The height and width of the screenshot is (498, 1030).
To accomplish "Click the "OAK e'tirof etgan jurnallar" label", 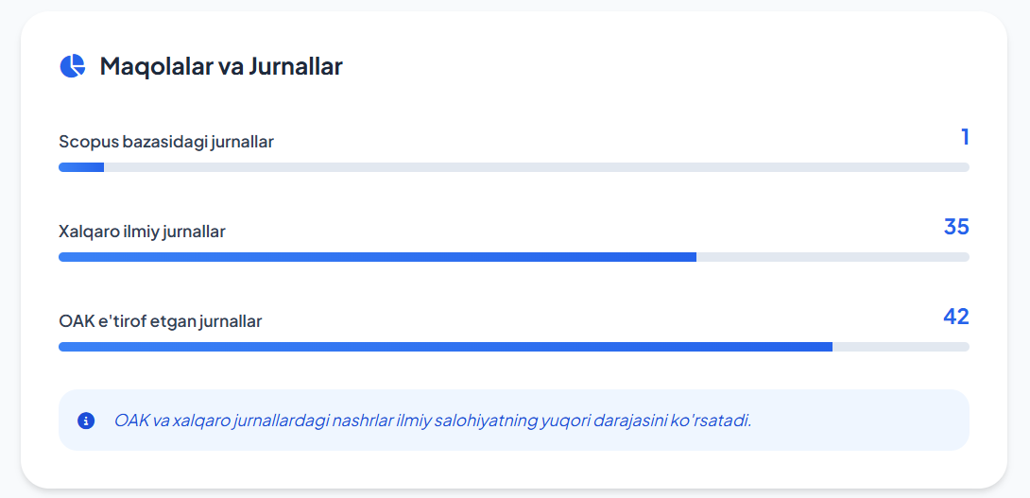I will pos(160,321).
